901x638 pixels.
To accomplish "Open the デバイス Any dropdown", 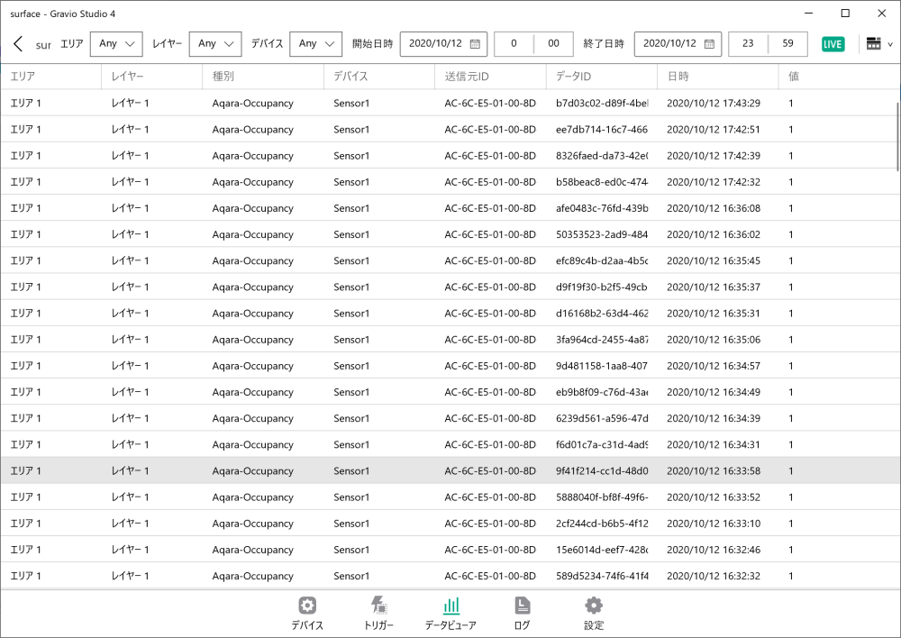I will click(x=315, y=43).
